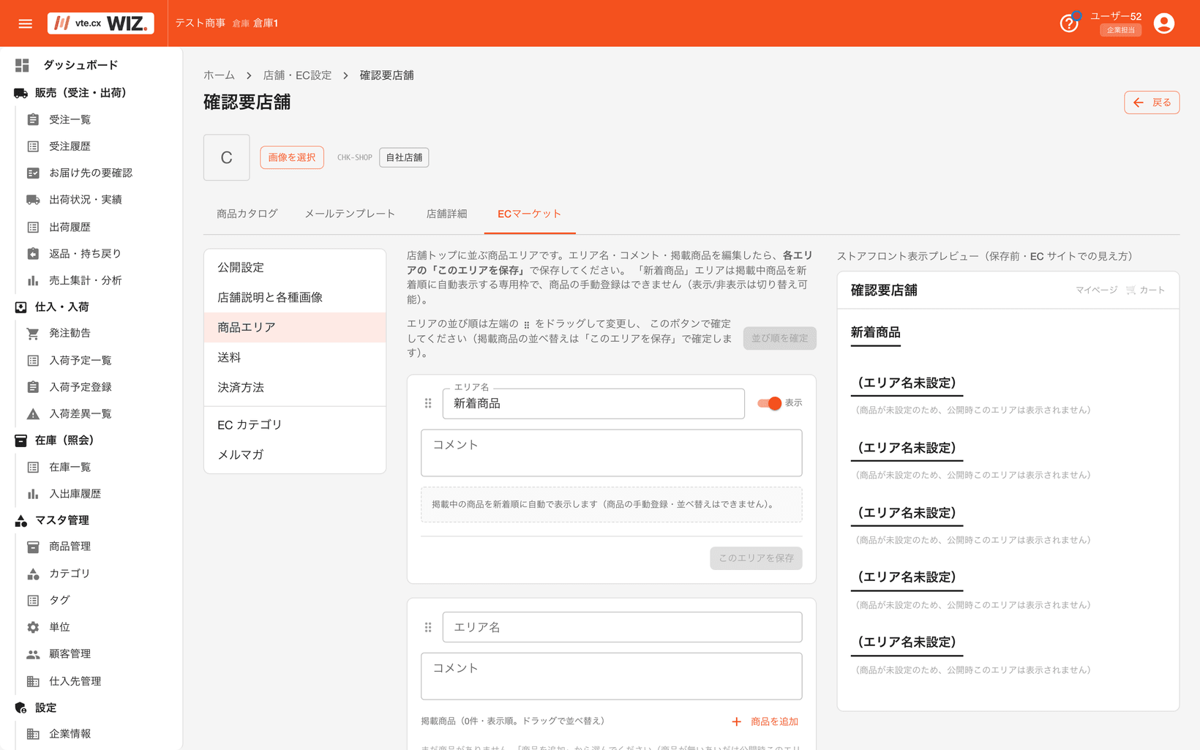Click the dashboard grid icon
The width and height of the screenshot is (1200, 750).
[x=22, y=65]
